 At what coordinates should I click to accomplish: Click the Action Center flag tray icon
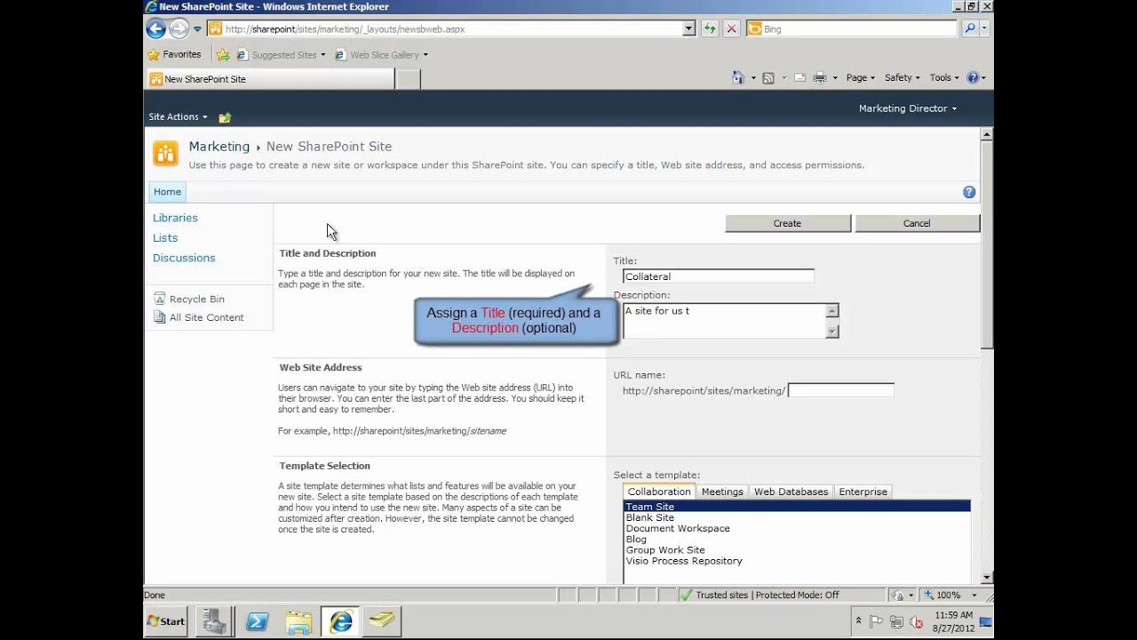click(x=877, y=622)
